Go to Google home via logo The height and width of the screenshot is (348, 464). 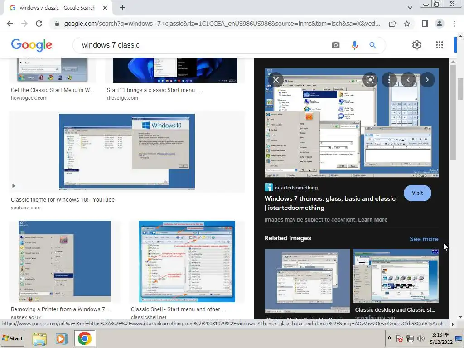pyautogui.click(x=32, y=45)
